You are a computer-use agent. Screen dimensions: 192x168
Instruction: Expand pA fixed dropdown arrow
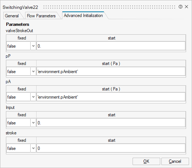pyautogui.click(x=33, y=97)
